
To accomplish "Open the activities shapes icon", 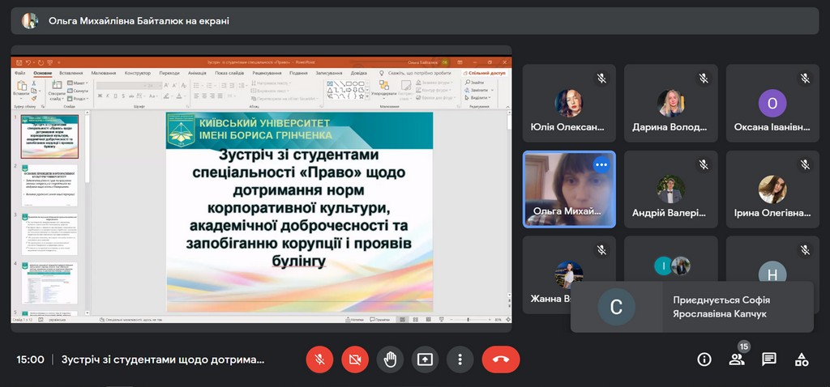I will (802, 359).
